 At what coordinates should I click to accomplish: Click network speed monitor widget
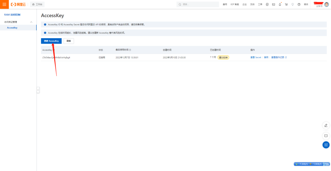click(312, 164)
